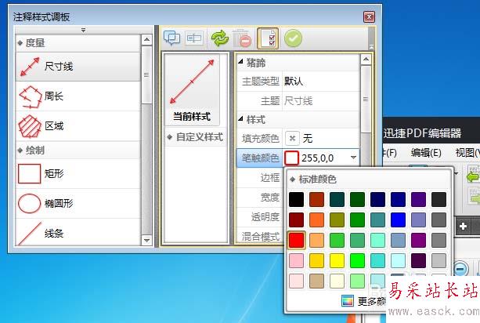Image resolution: width=480 pixels, height=323 pixels.
Task: Click the plus new tab button in PDF editor
Action: [463, 227]
